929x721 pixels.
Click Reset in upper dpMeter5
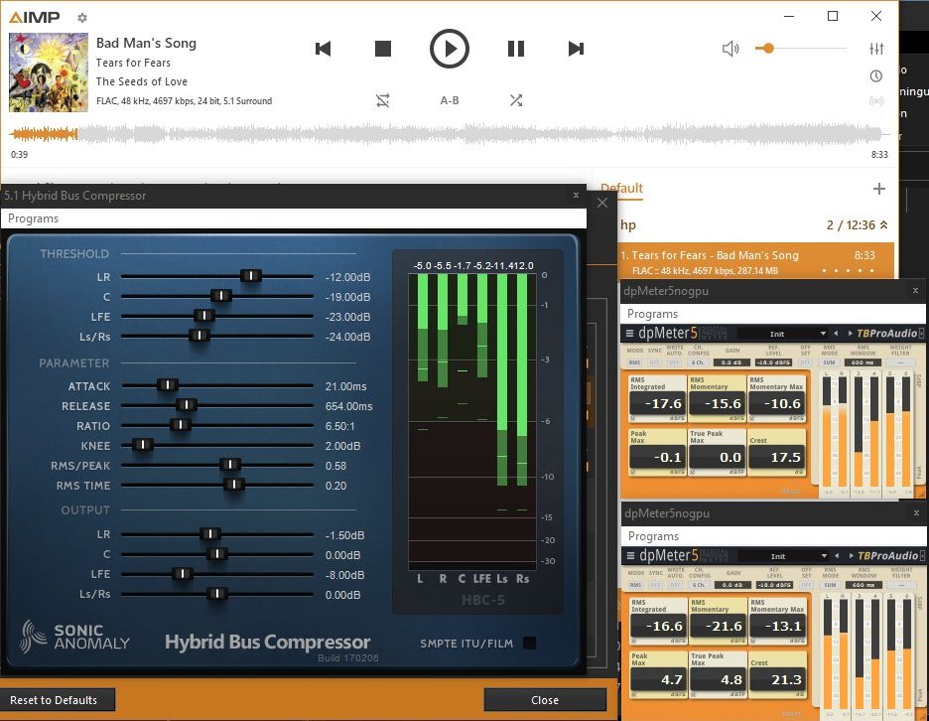click(790, 491)
